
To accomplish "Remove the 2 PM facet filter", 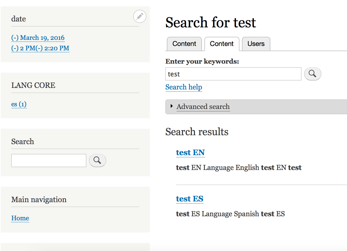I will [23, 48].
